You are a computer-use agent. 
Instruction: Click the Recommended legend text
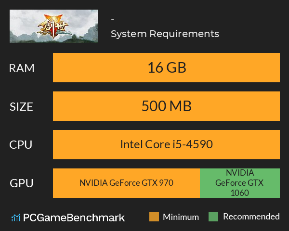pyautogui.click(x=251, y=217)
